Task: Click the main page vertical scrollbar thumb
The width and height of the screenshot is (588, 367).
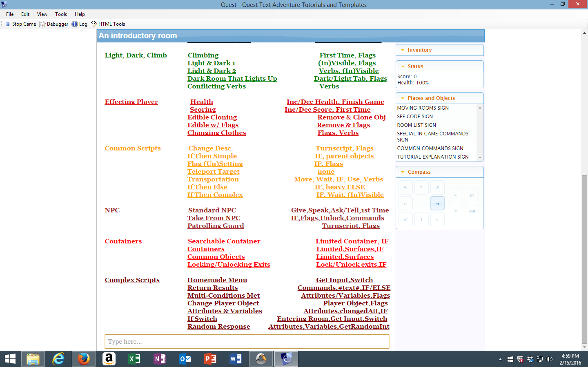Action: 584,260
